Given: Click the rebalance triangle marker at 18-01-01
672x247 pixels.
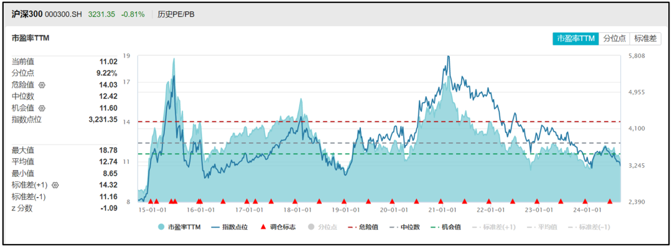Looking at the screenshot, I should click(x=295, y=201).
